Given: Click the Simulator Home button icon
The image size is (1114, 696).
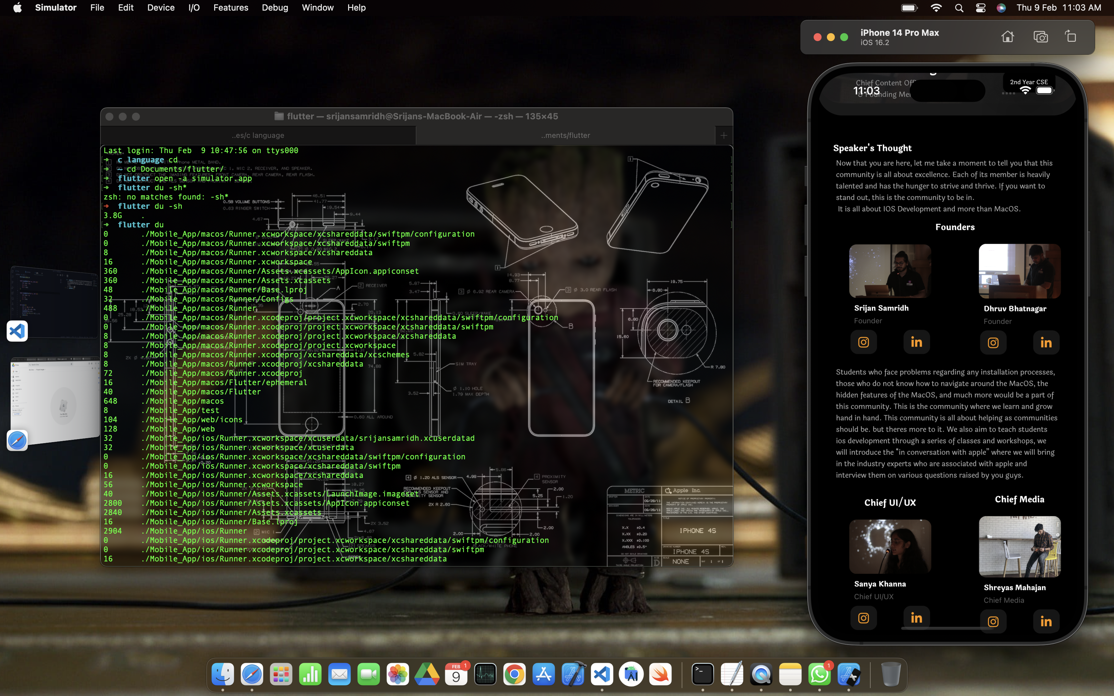Looking at the screenshot, I should coord(1007,37).
